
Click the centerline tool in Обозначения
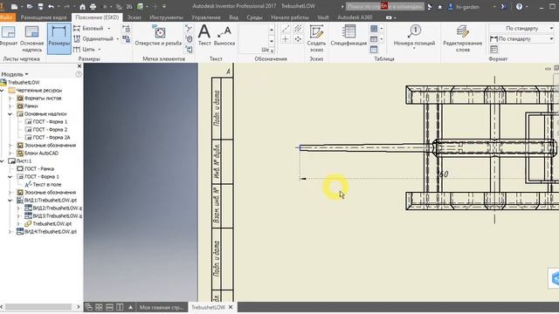pyautogui.click(x=286, y=28)
